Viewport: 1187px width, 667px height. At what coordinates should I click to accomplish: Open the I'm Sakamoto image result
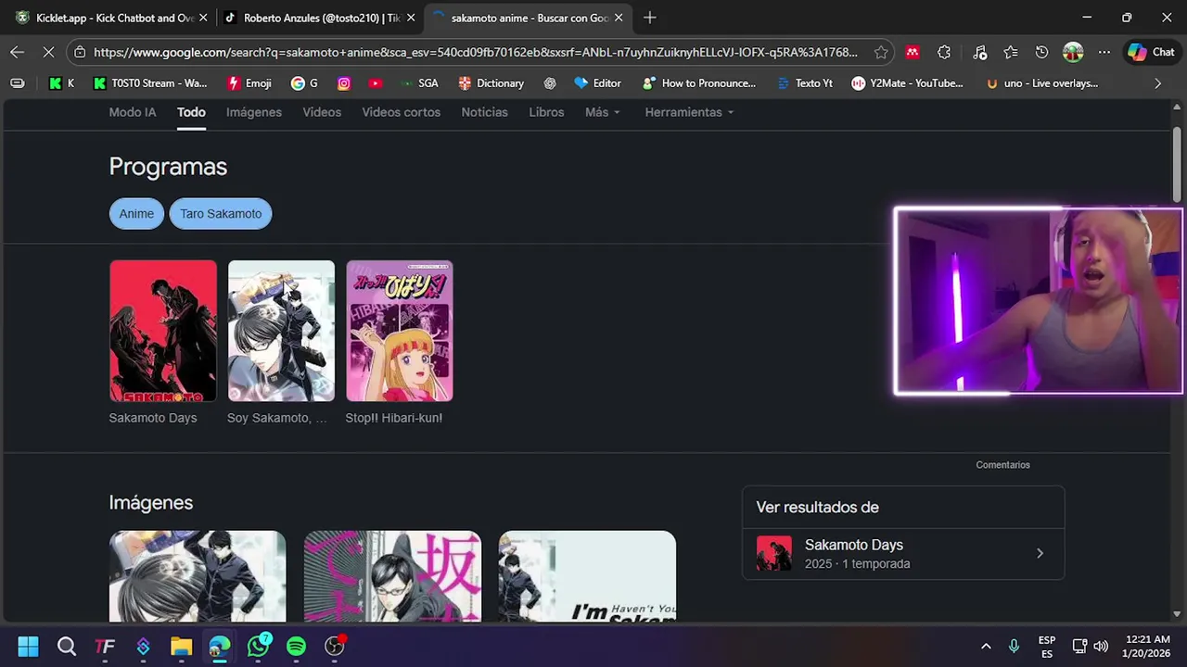587,576
